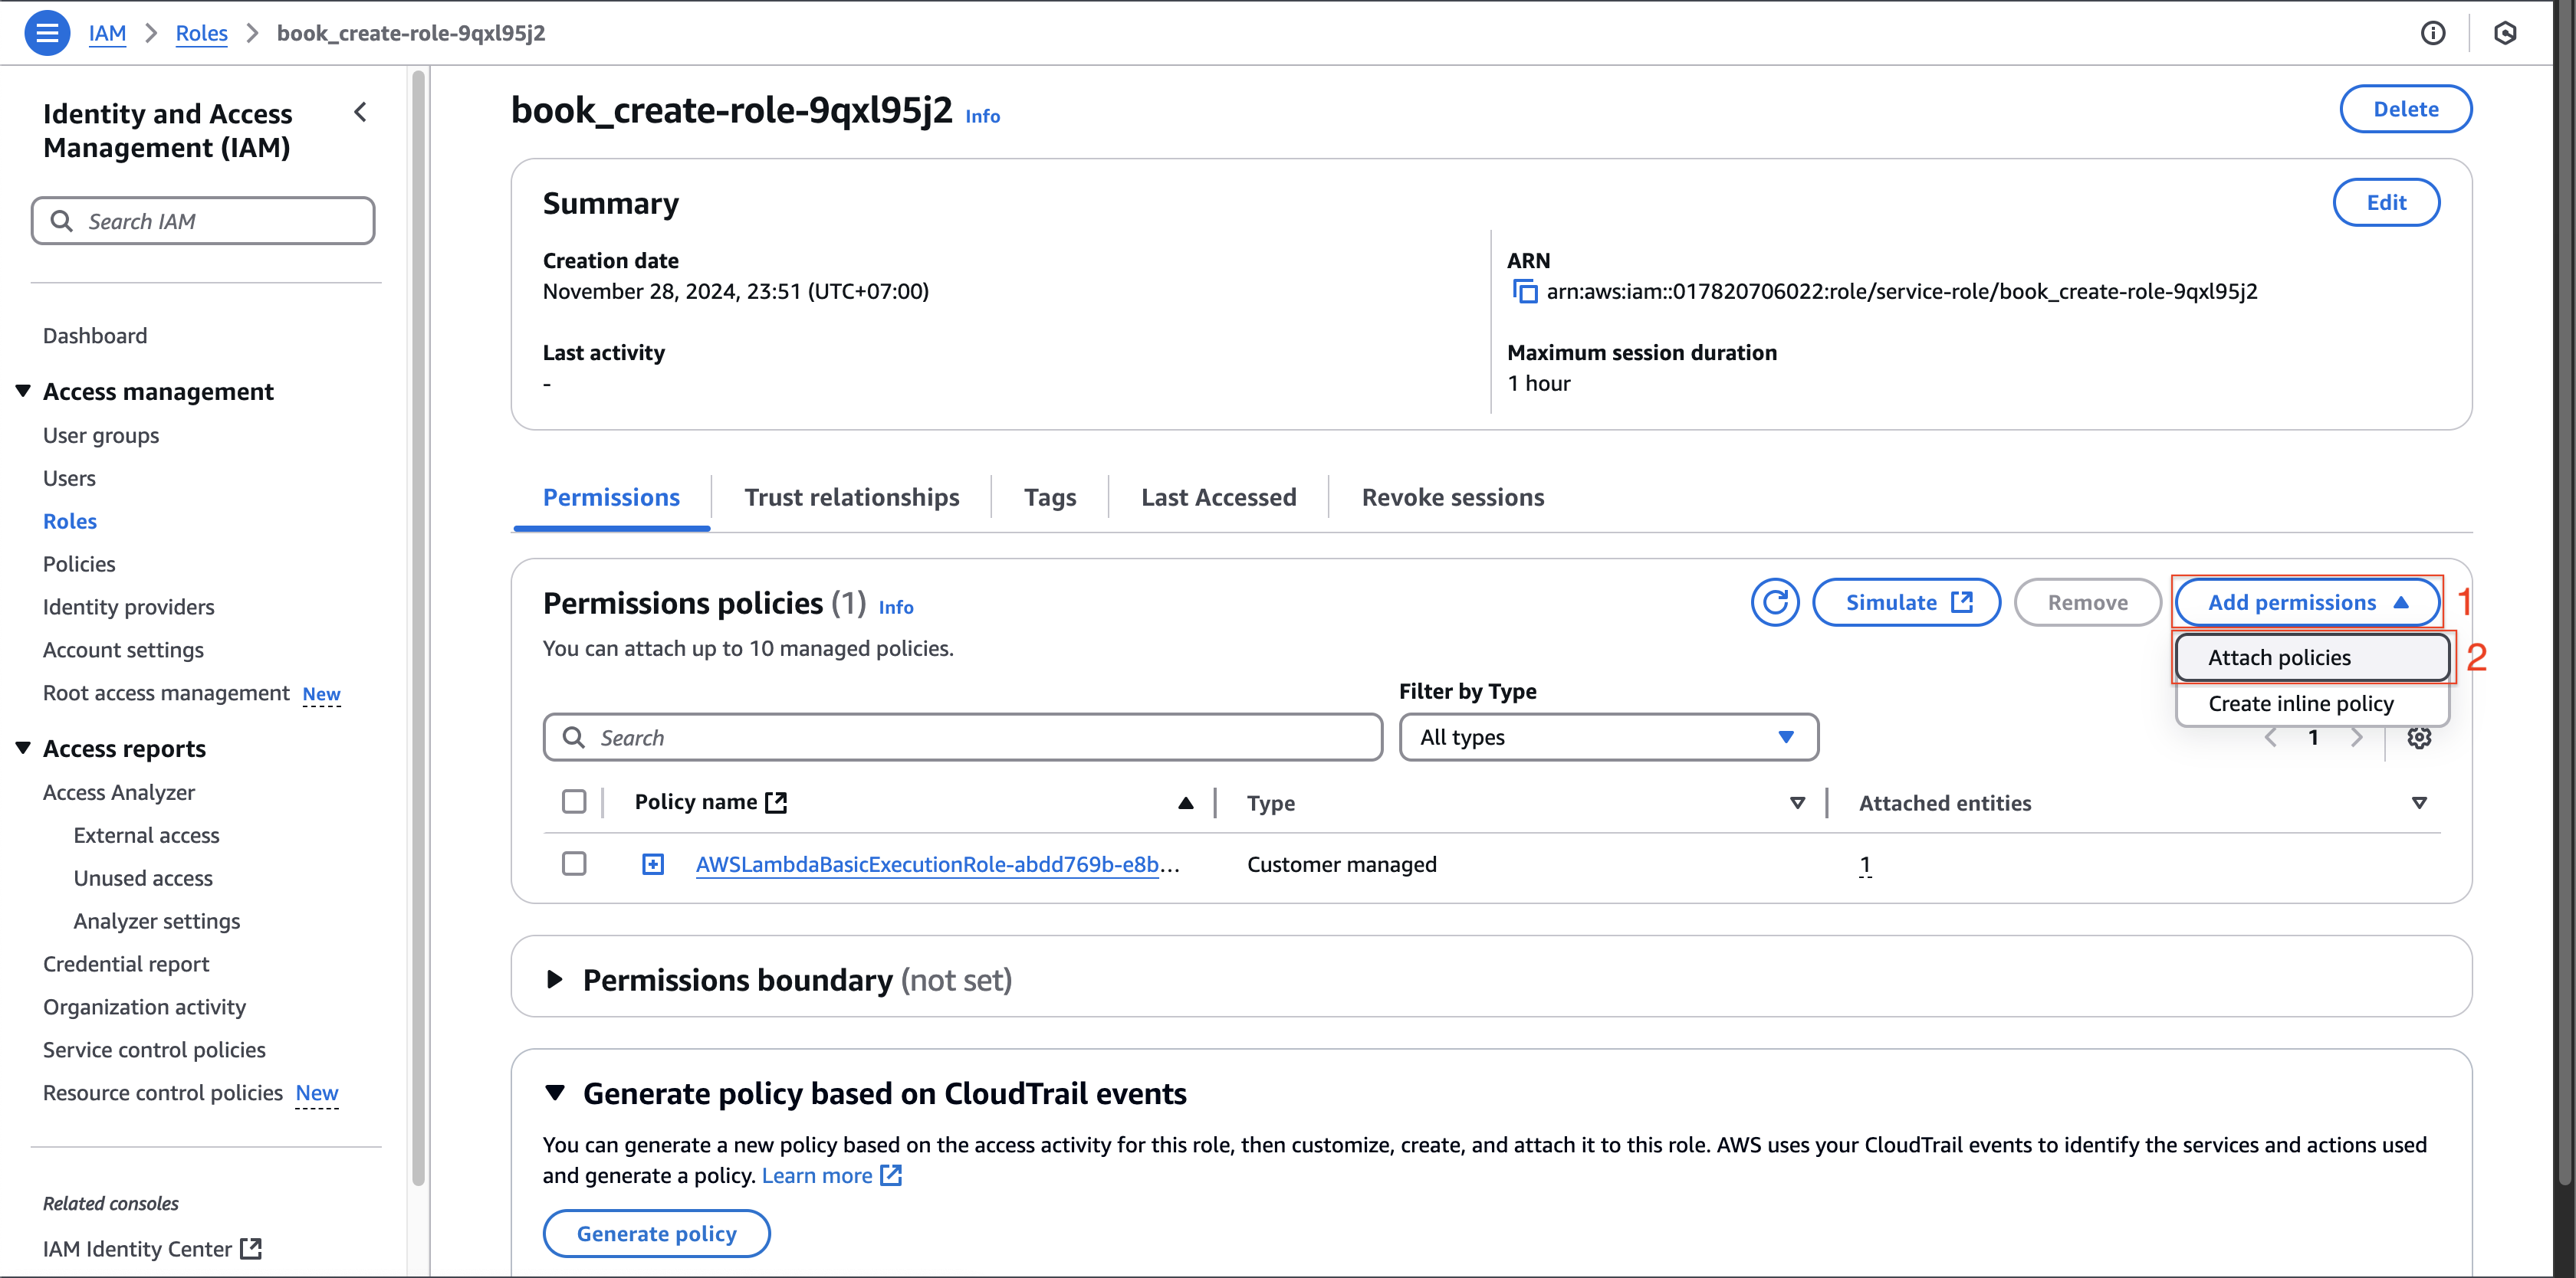Focus the policies Search field

[963, 737]
